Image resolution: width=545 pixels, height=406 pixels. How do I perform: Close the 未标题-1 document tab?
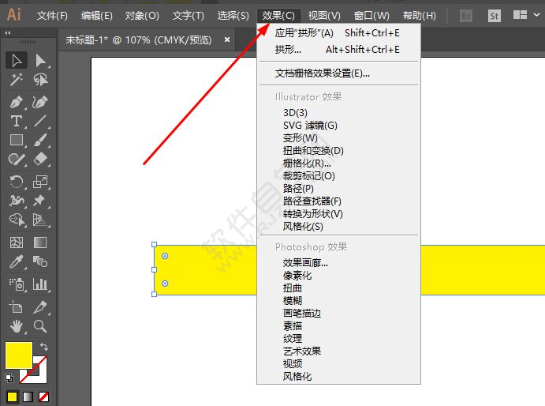pyautogui.click(x=227, y=39)
